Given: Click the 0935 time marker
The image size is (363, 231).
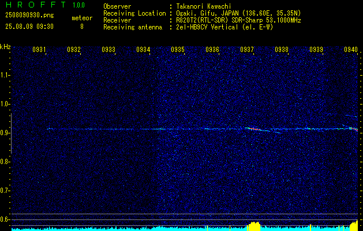Looking at the screenshot, I should [x=178, y=49].
